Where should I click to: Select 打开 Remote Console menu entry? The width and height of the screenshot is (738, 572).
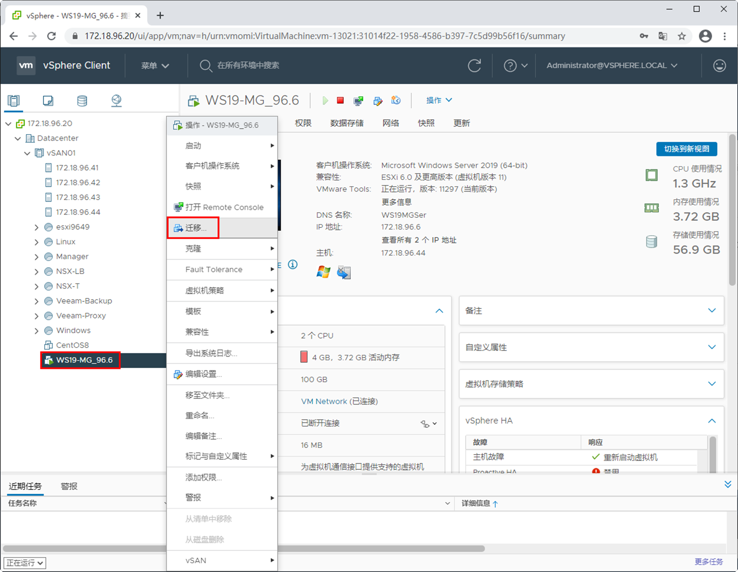point(222,207)
